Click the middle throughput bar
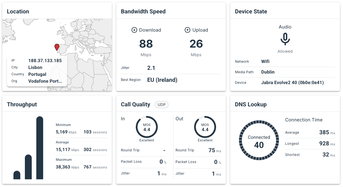The height and width of the screenshot is (187, 343). tap(28, 167)
